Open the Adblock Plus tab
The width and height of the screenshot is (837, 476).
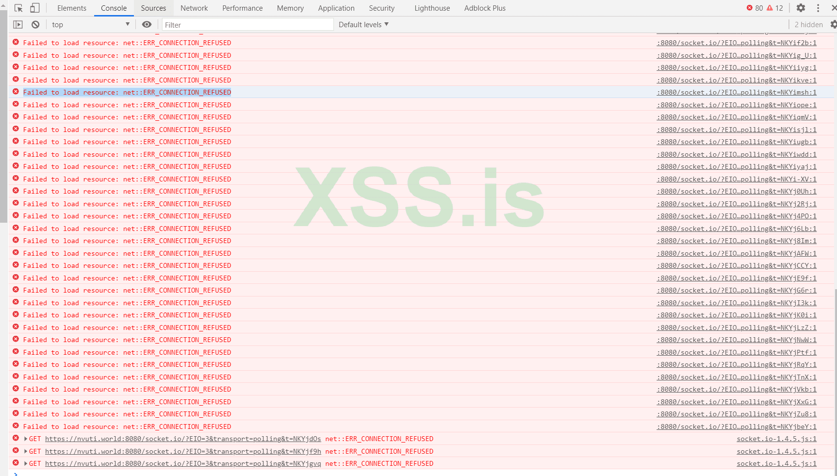point(485,8)
